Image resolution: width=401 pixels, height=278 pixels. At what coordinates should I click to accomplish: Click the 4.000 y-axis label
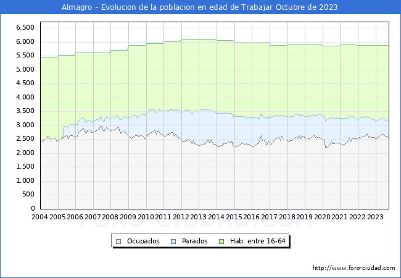click(x=25, y=97)
